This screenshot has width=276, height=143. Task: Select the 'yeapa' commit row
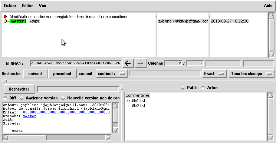[34, 21]
